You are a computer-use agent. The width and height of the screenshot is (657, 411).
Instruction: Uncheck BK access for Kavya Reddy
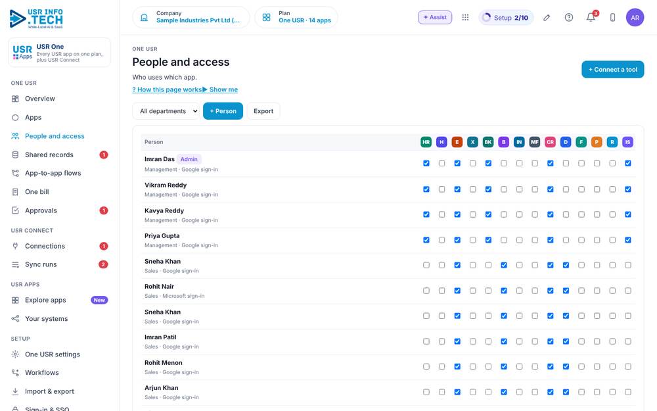(488, 214)
